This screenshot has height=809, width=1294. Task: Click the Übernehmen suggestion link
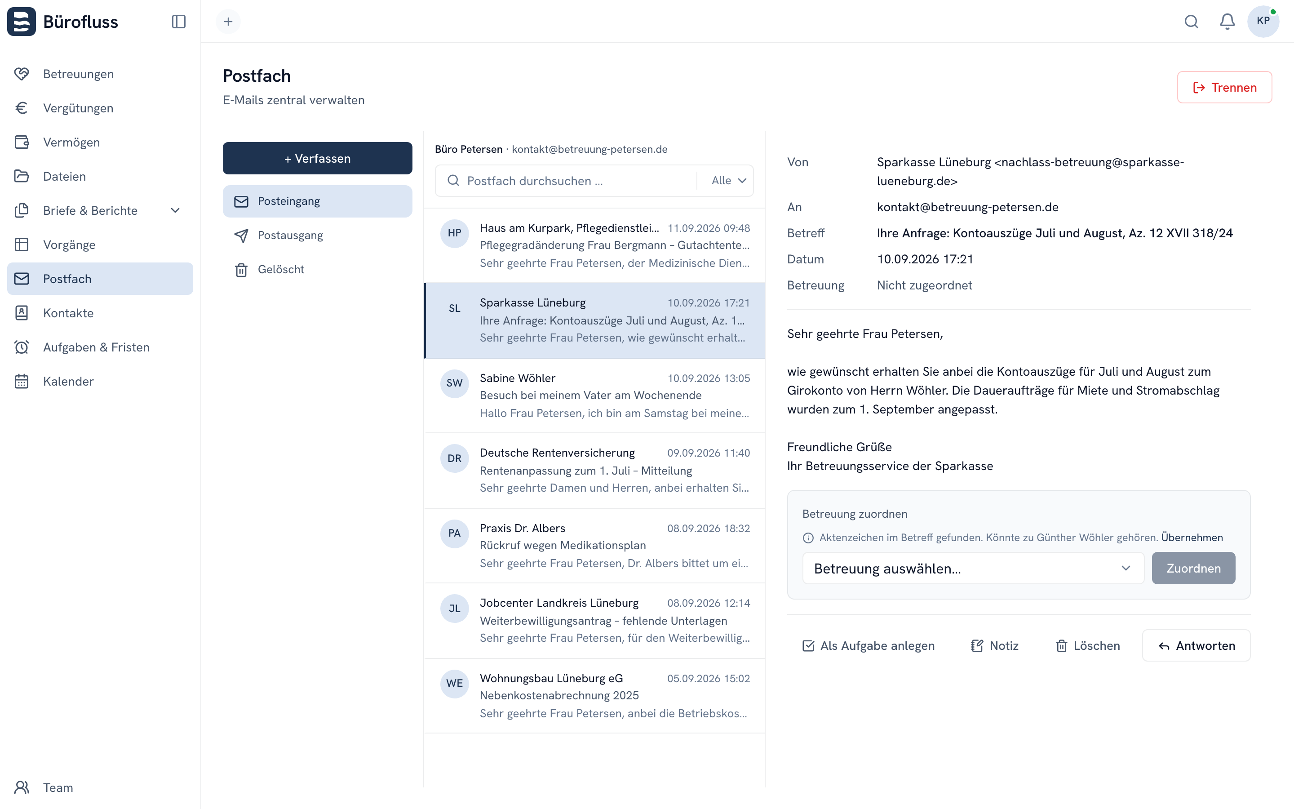[1192, 537]
